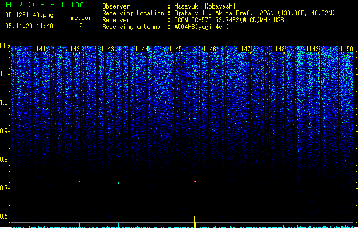Click the 1146 time marker

click(209, 49)
